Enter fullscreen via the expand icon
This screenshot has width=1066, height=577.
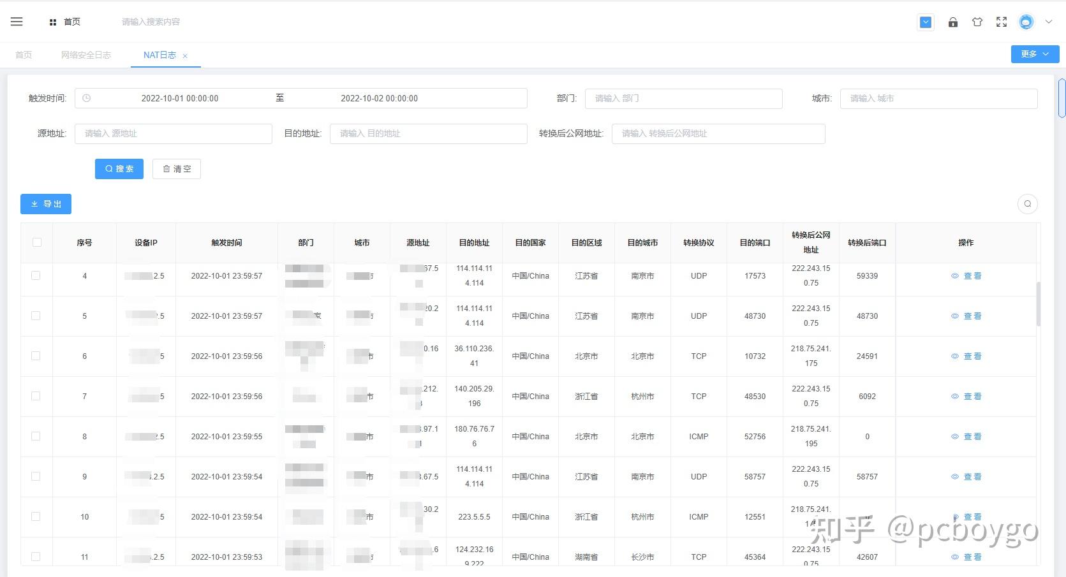tap(1001, 21)
